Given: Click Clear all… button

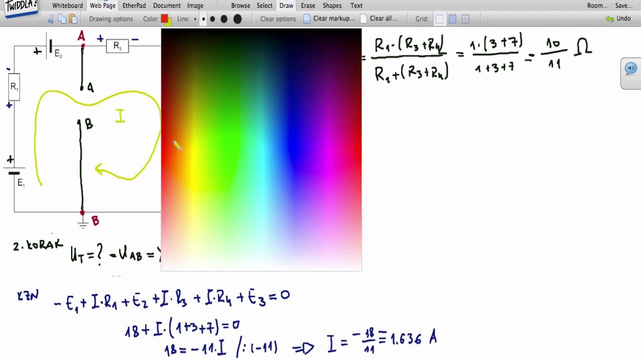Looking at the screenshot, I should (379, 18).
